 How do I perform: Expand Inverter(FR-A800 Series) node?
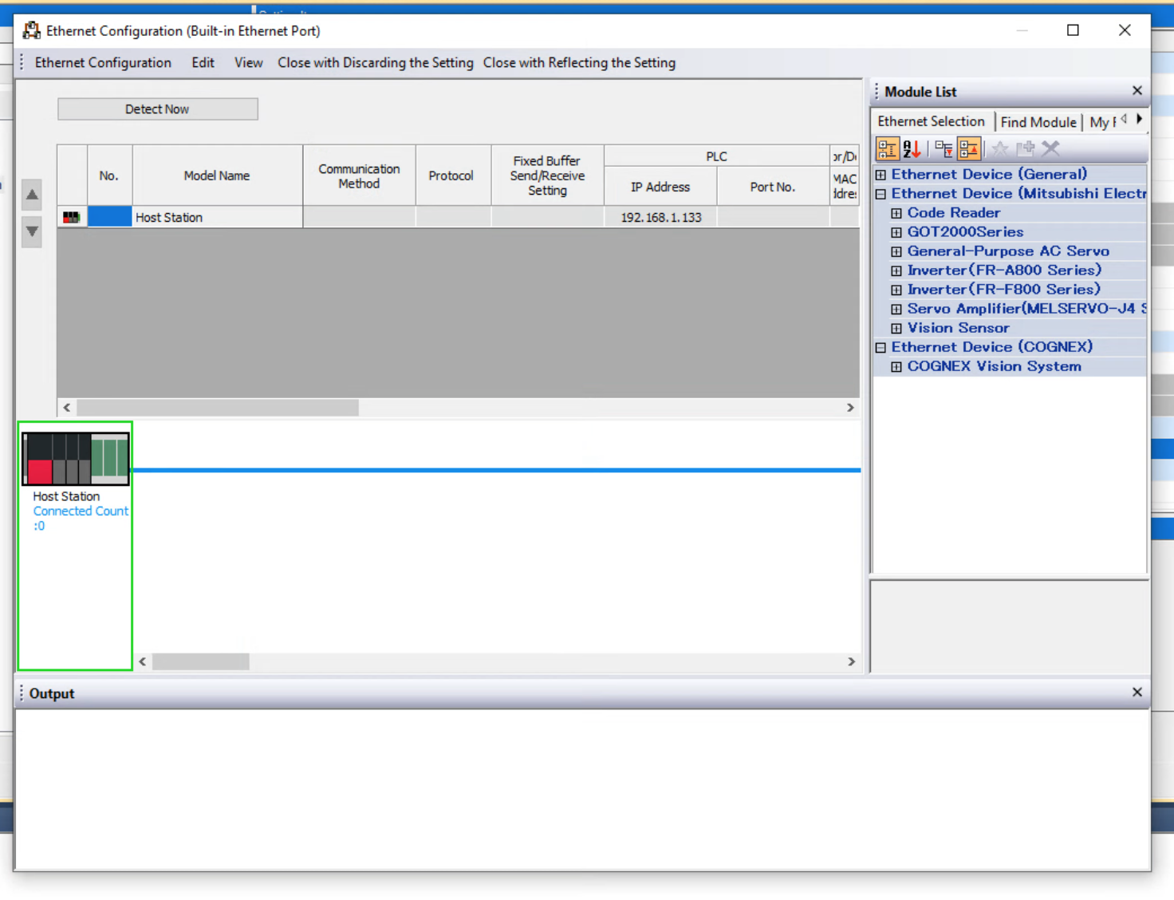pos(896,270)
